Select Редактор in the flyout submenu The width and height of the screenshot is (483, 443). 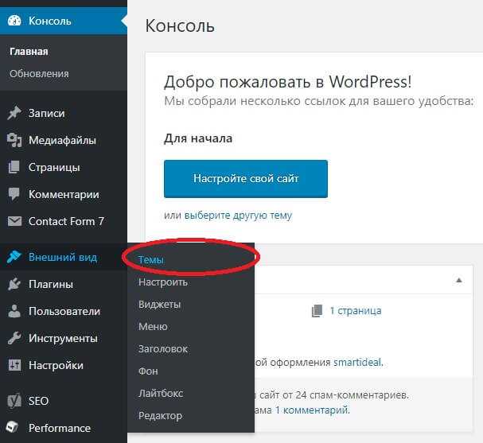160,416
